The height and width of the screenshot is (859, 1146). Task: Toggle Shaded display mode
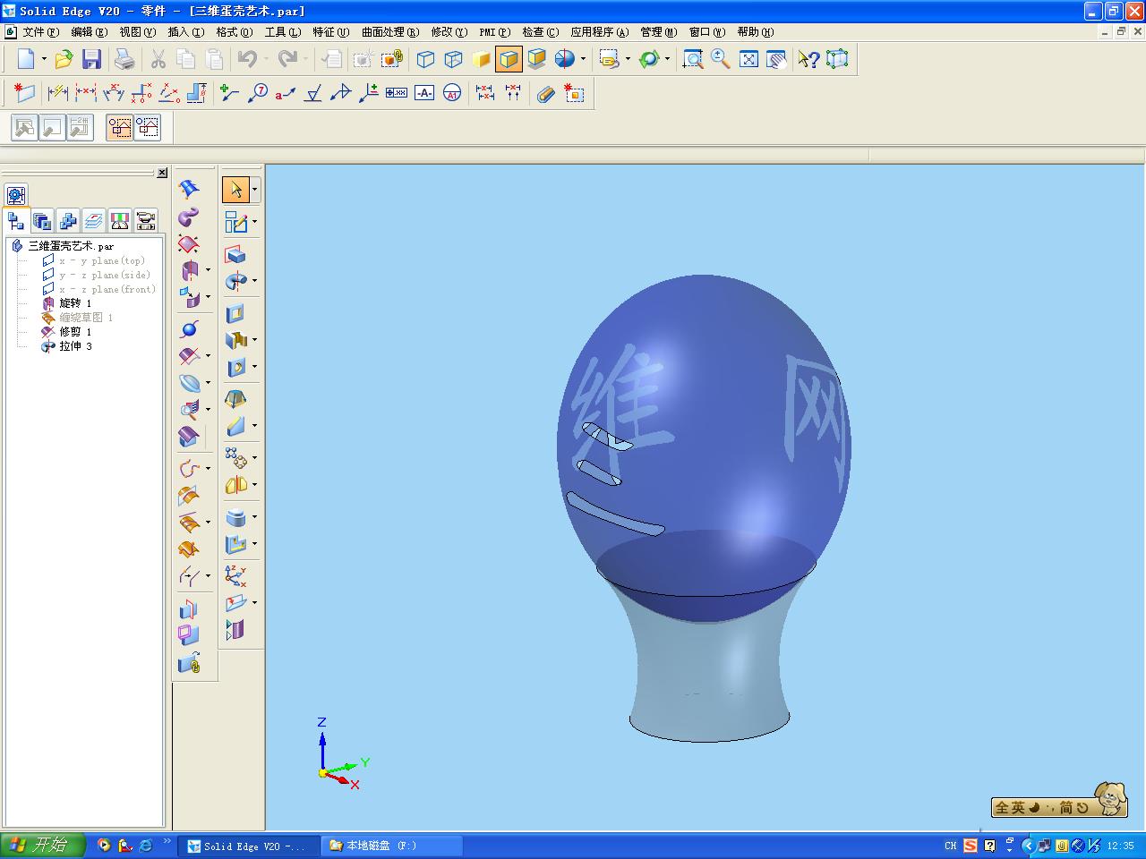point(481,59)
